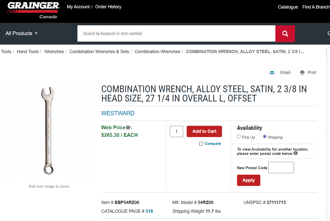This screenshot has height=221, width=330.
Task: Open the My Account menu
Action: [78, 7]
